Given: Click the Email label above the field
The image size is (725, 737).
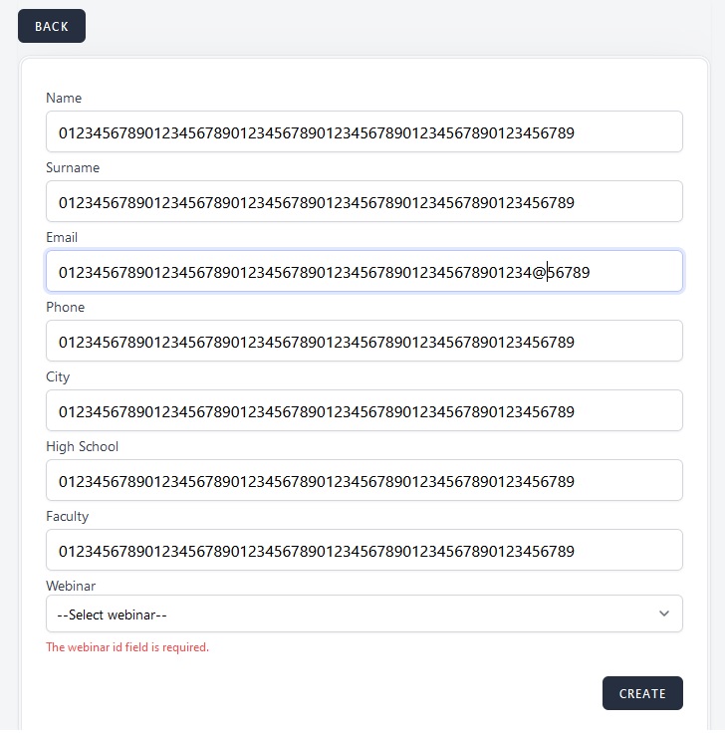Looking at the screenshot, I should (x=62, y=237).
